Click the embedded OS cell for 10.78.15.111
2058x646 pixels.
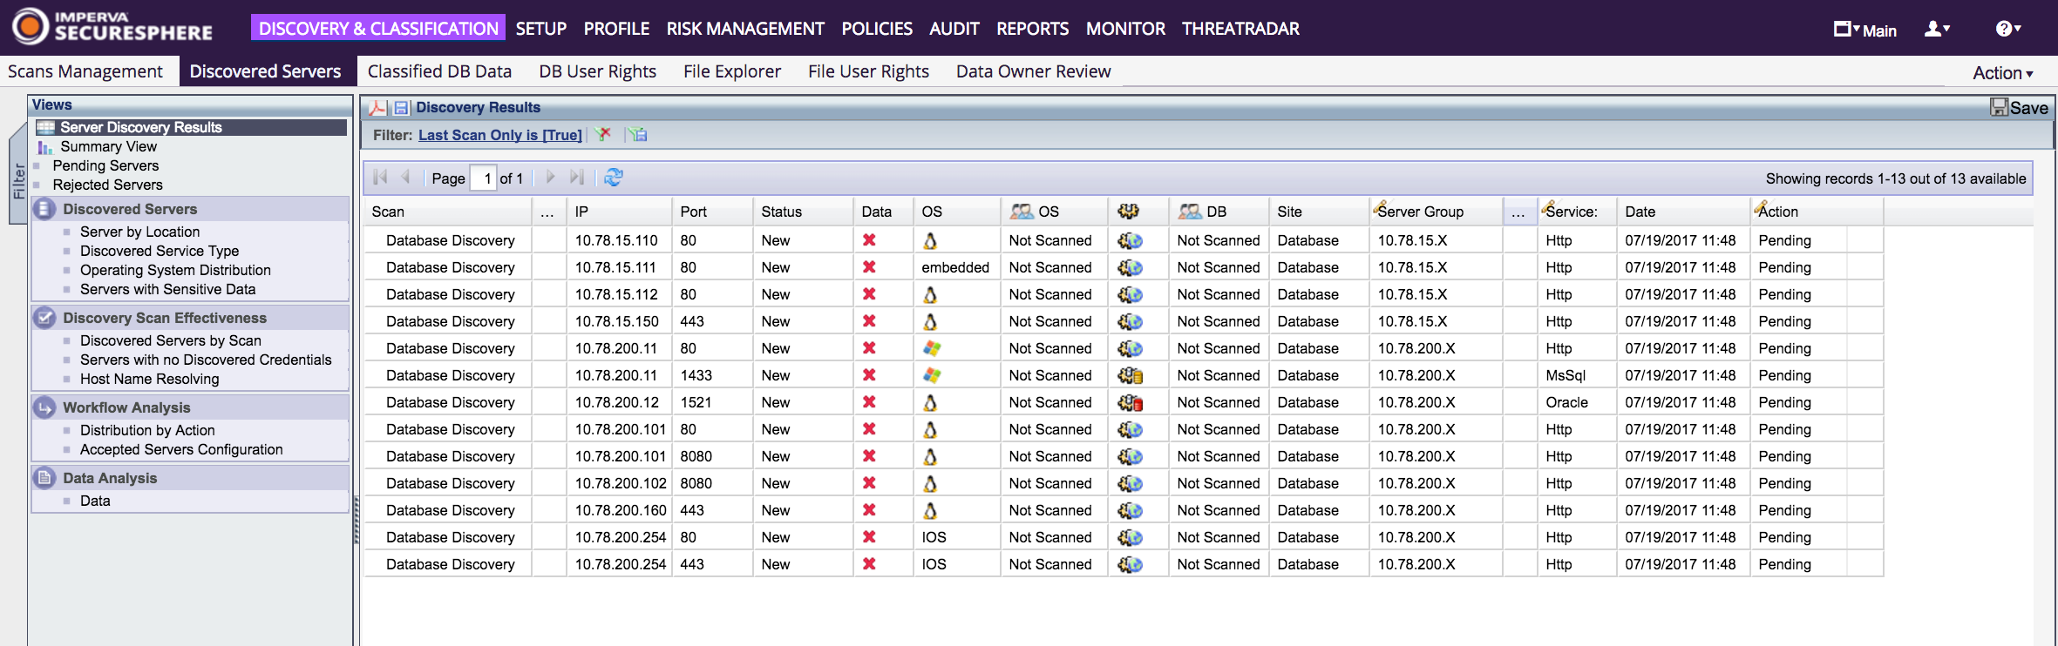(955, 267)
